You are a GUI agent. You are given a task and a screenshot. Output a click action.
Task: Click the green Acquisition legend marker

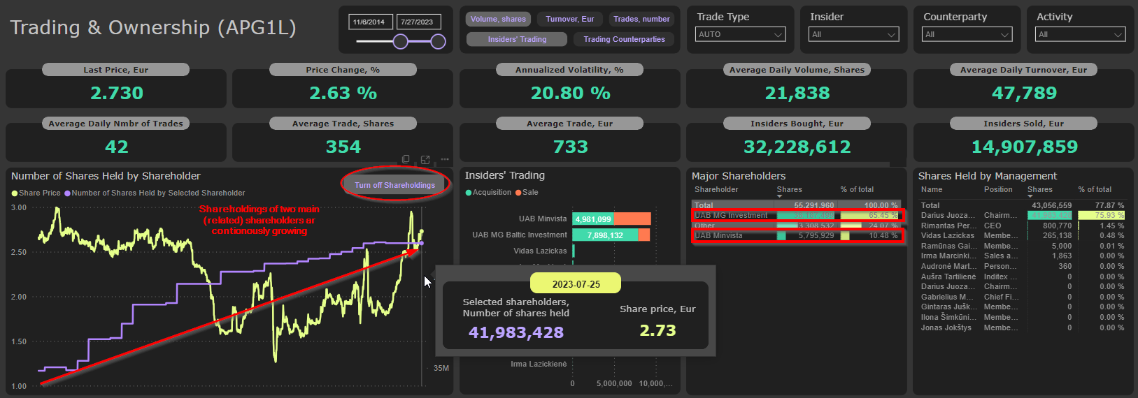[469, 193]
